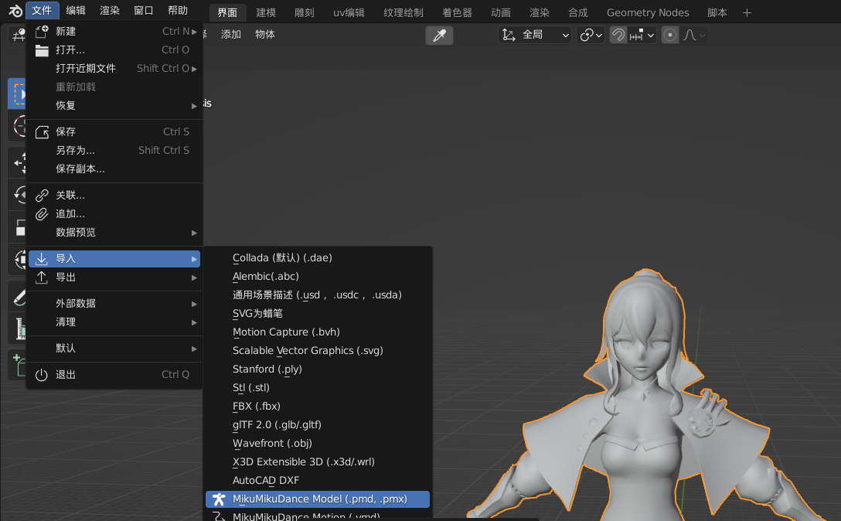
Task: Expand the 恢复 submenu
Action: pyautogui.click(x=114, y=105)
